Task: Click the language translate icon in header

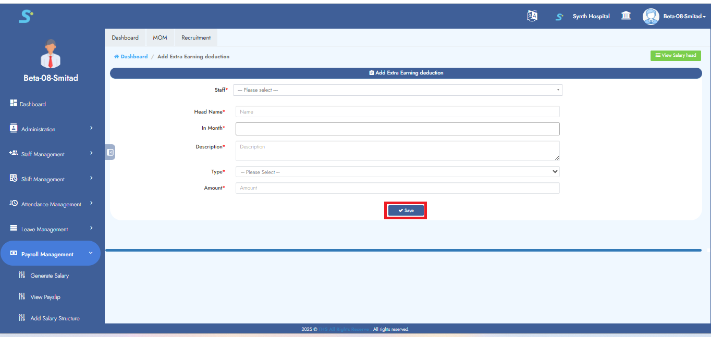Action: (532, 16)
